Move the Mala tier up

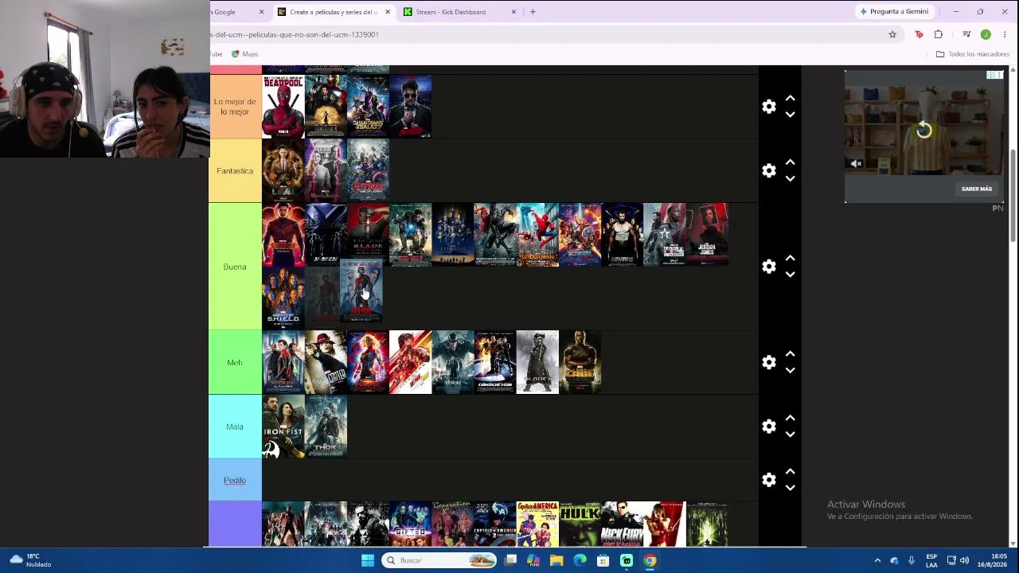point(791,418)
